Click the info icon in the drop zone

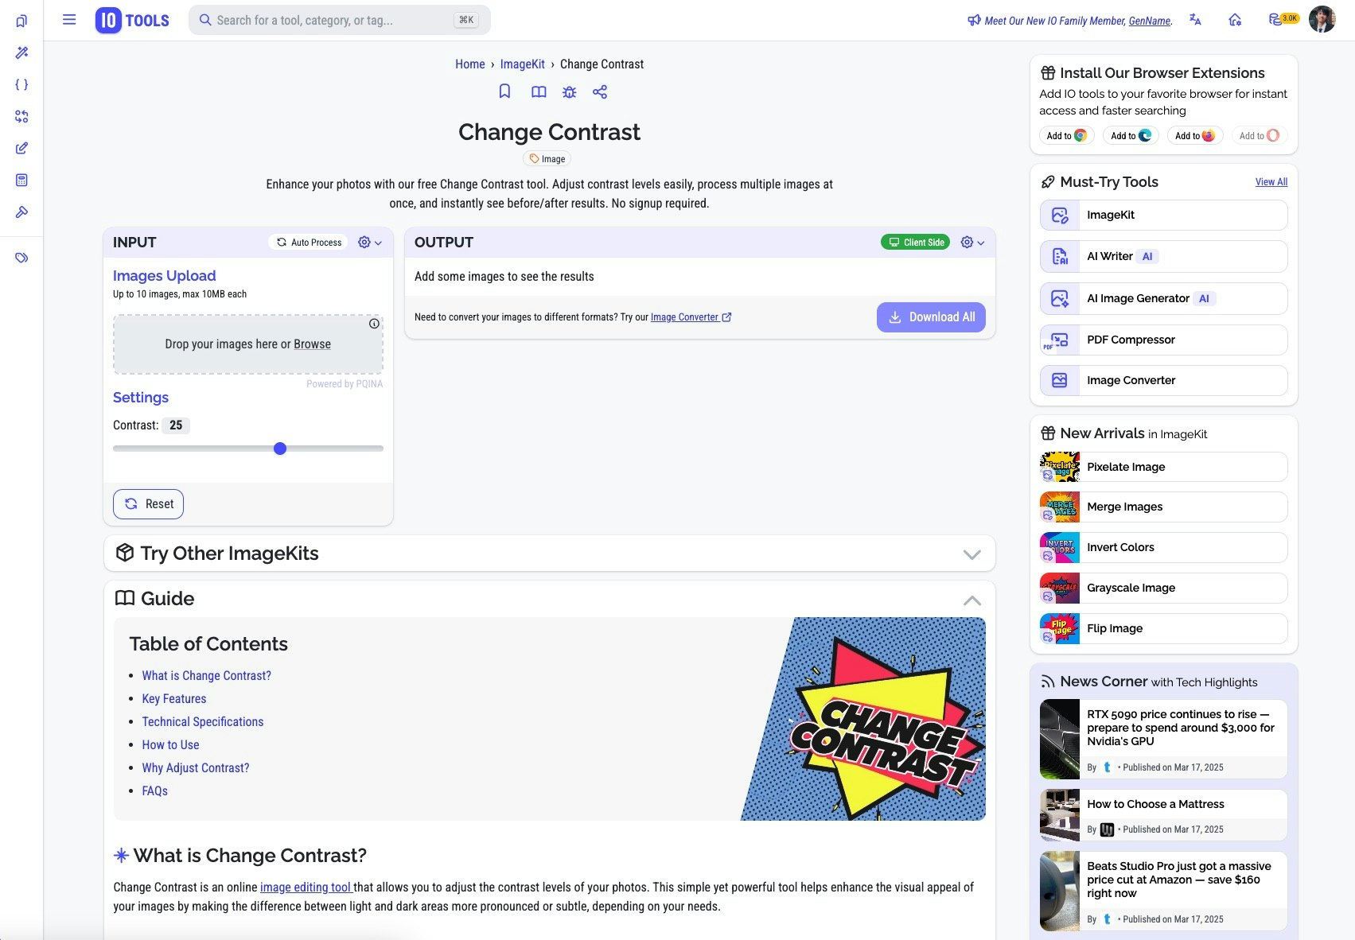pos(374,324)
